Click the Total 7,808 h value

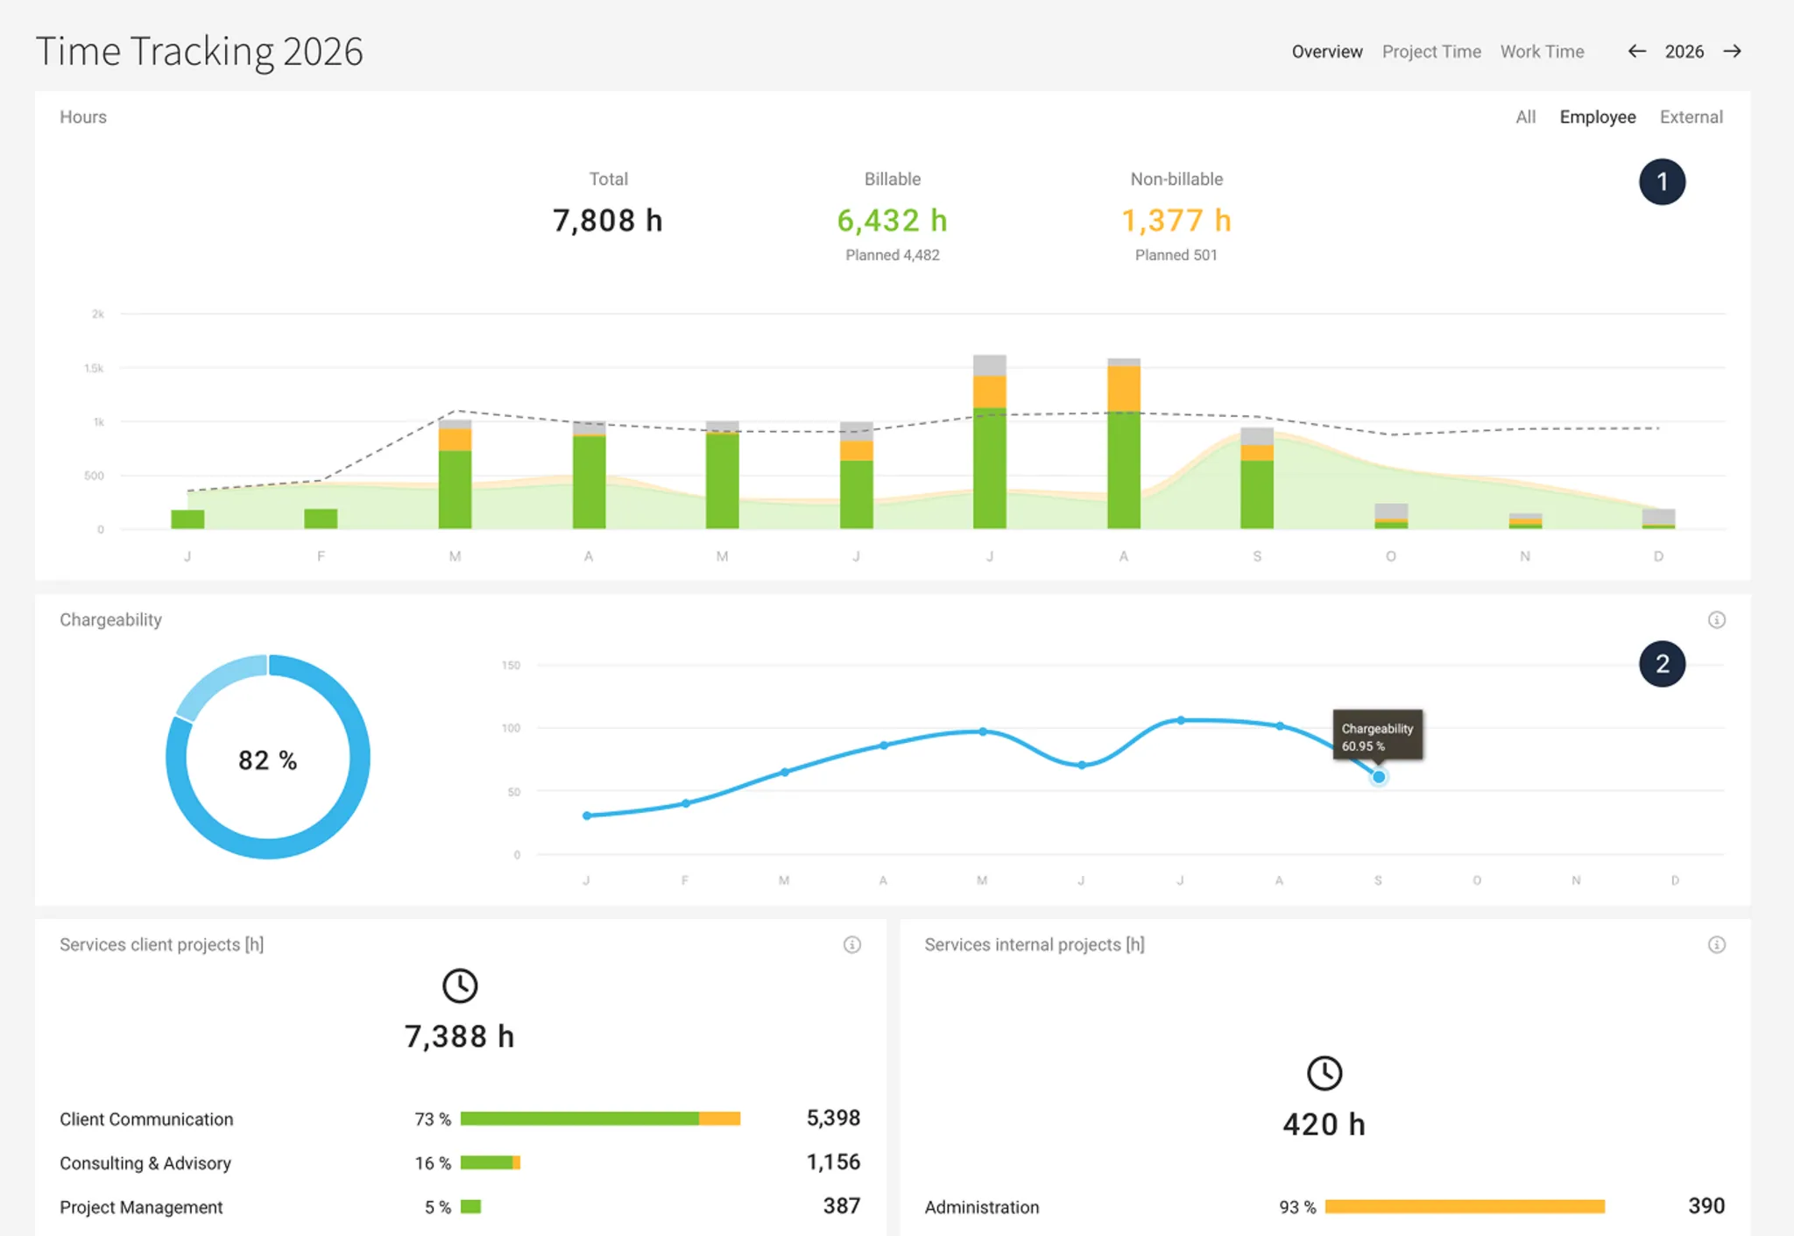point(608,221)
